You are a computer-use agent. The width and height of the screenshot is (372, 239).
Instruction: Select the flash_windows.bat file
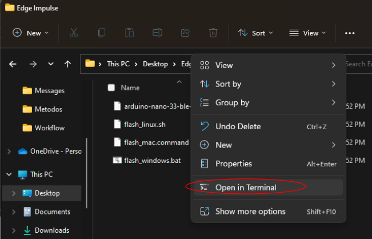152,161
